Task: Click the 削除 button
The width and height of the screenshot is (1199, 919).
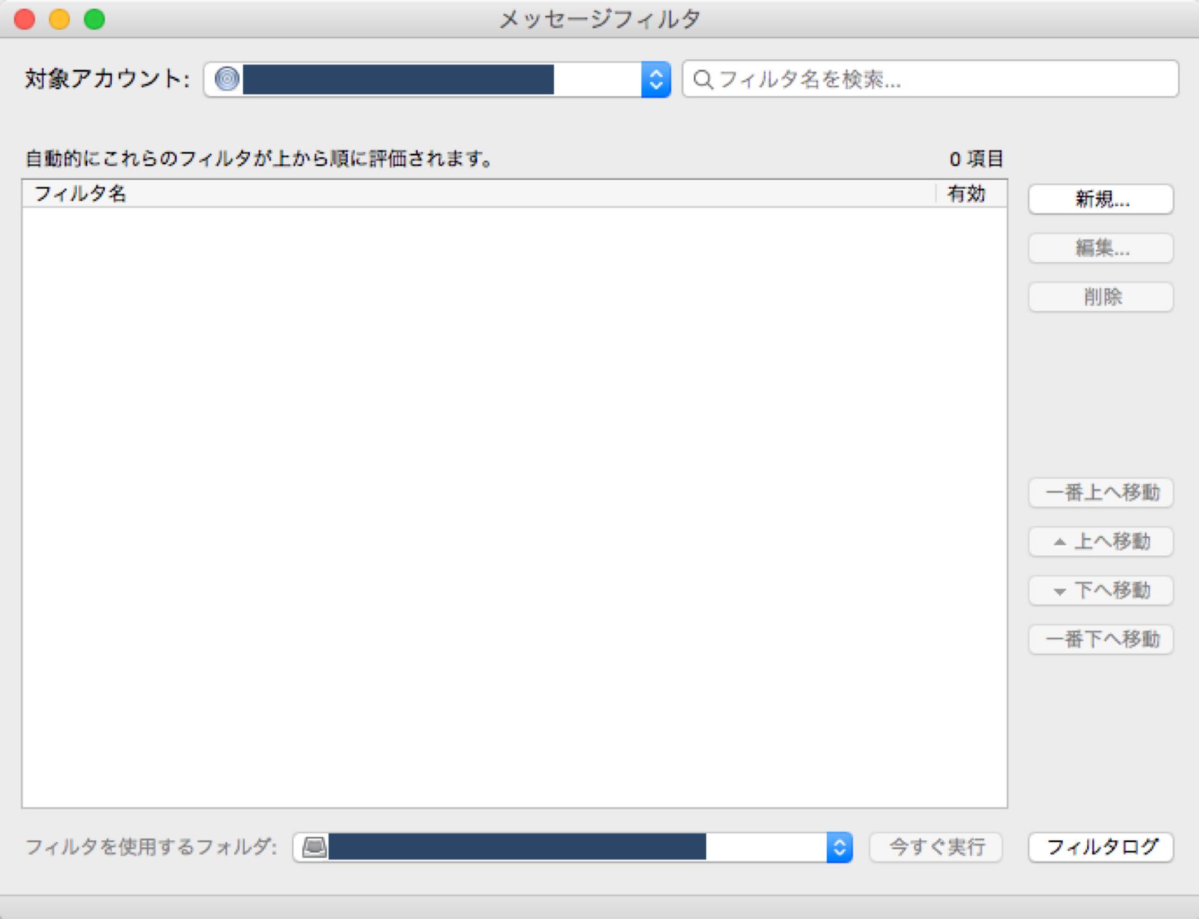Action: click(x=1100, y=297)
